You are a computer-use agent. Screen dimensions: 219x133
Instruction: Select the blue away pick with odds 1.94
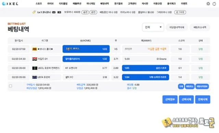pyautogui.click(x=145, y=77)
